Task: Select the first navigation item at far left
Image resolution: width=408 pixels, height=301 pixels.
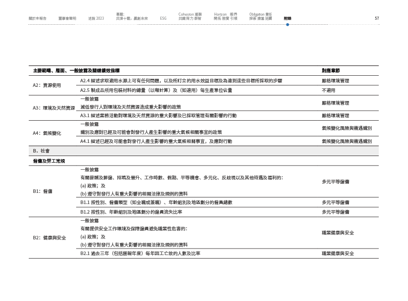Action: [x=38, y=18]
